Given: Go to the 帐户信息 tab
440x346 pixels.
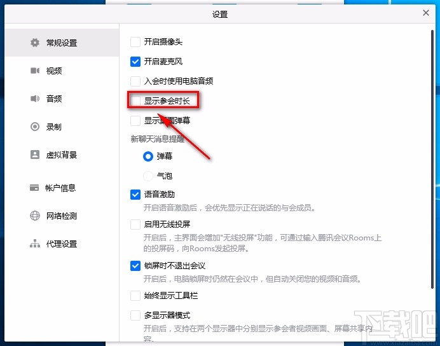Looking at the screenshot, I should (x=62, y=188).
